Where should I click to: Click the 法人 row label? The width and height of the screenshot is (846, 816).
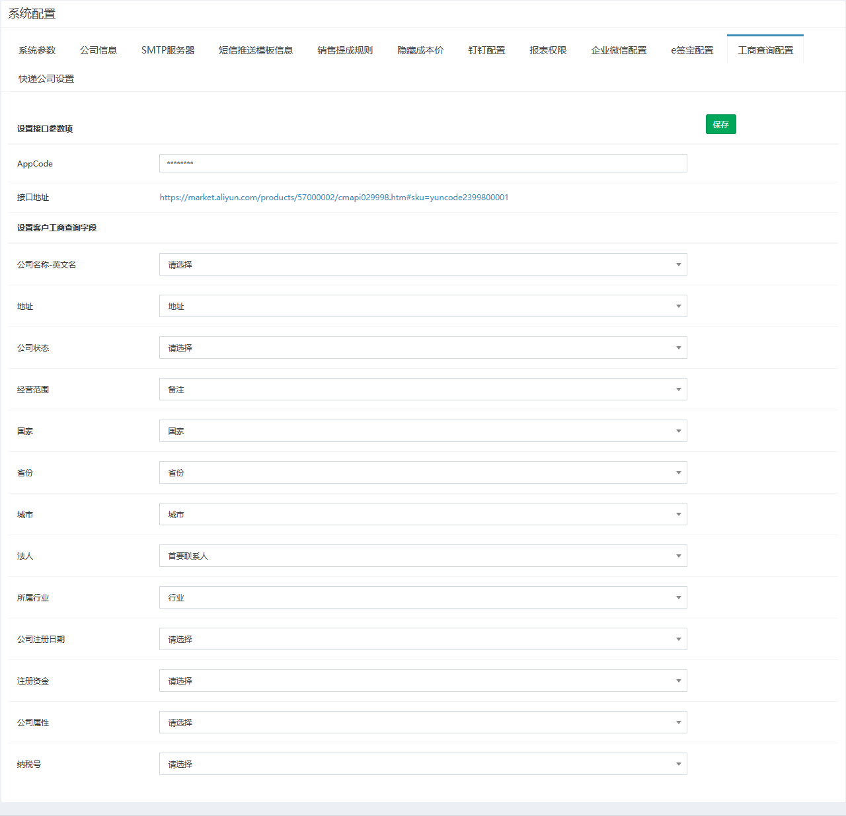pyautogui.click(x=25, y=556)
